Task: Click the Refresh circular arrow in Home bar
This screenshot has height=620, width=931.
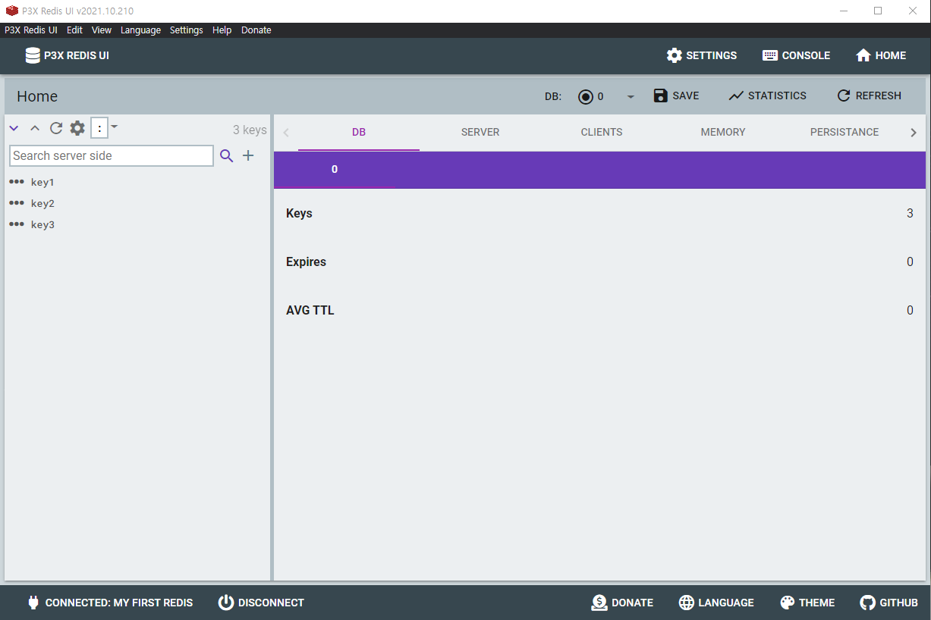Action: click(844, 96)
